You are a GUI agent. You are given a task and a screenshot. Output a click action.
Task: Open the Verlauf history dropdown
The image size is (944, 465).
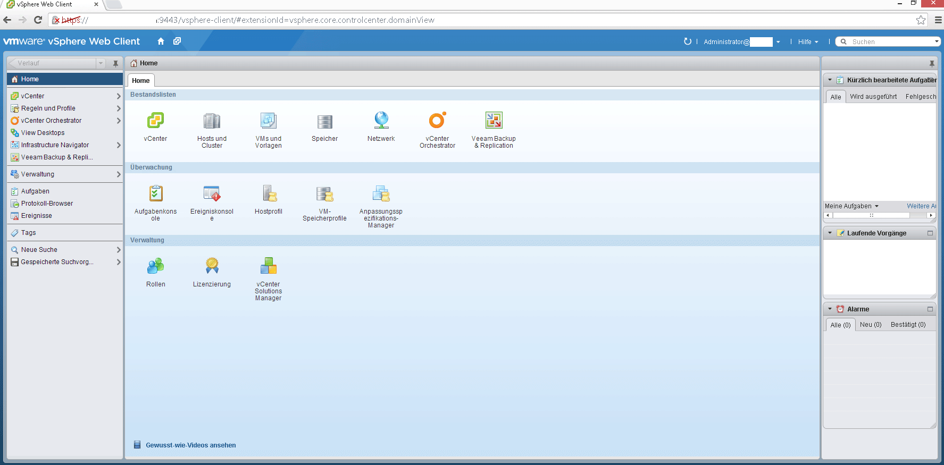coord(101,63)
